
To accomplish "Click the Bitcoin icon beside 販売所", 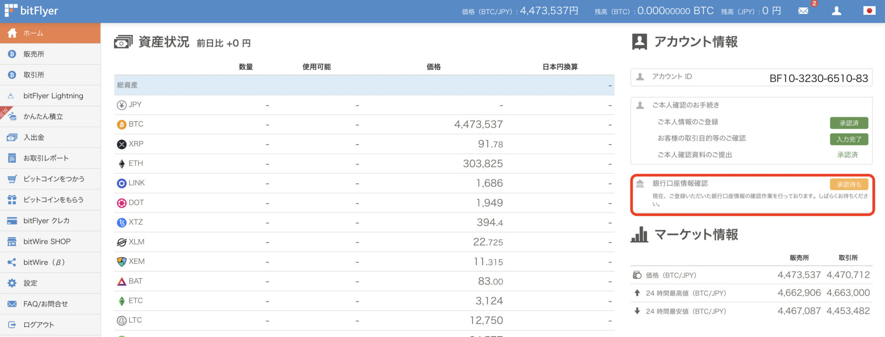I will coord(12,54).
